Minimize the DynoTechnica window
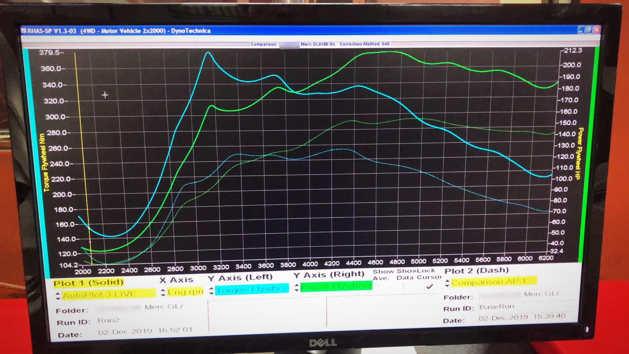Image resolution: width=629 pixels, height=354 pixels. pyautogui.click(x=581, y=30)
